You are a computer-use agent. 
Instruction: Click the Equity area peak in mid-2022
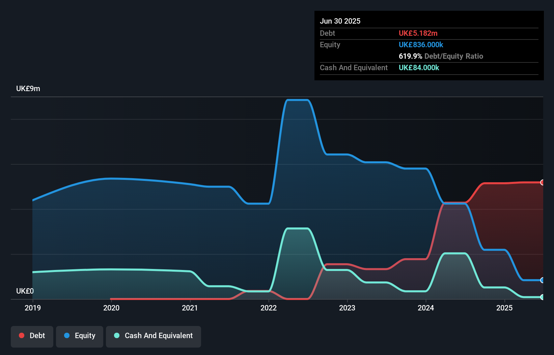point(298,100)
